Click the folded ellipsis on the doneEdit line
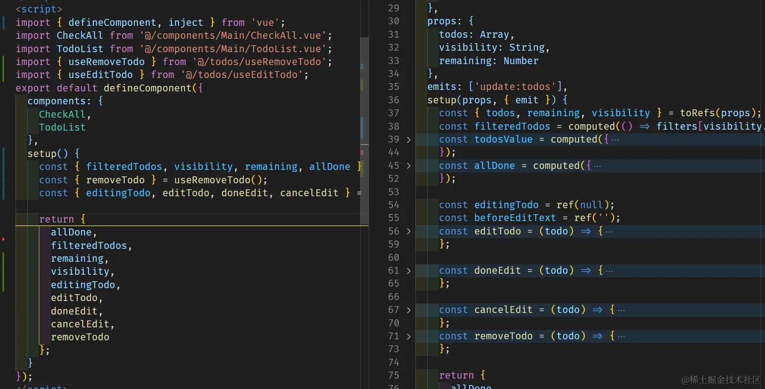 [609, 271]
